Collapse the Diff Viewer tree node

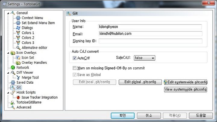[x=8, y=73]
